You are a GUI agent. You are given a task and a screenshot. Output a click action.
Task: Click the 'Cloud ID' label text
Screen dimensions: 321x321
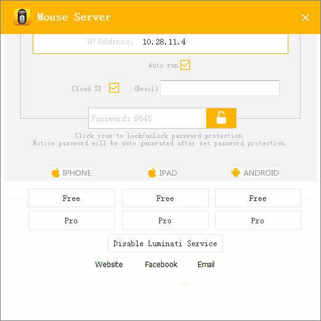click(86, 88)
